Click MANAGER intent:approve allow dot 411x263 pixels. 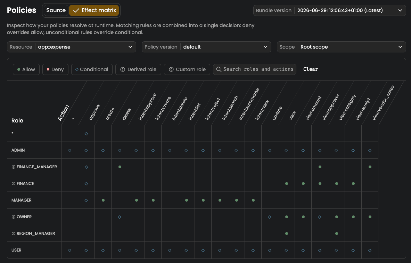coord(137,200)
